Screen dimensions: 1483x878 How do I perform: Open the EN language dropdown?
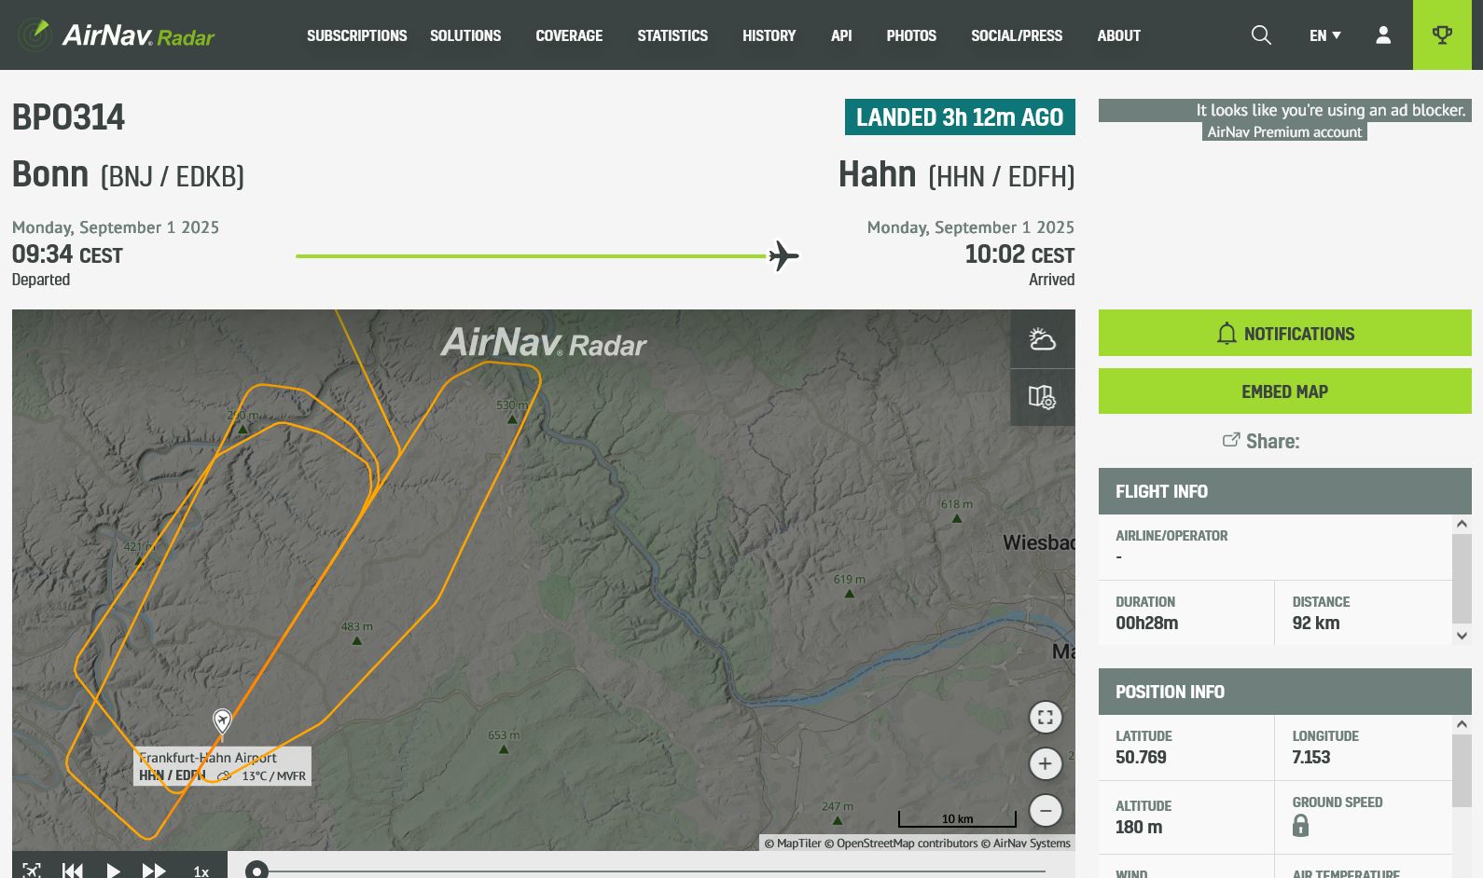[x=1324, y=35]
